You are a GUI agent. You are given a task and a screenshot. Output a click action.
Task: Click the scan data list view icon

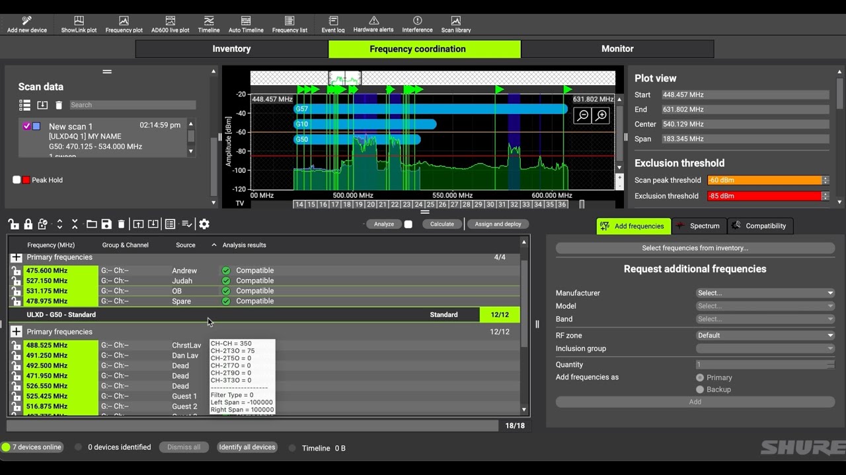tap(25, 105)
